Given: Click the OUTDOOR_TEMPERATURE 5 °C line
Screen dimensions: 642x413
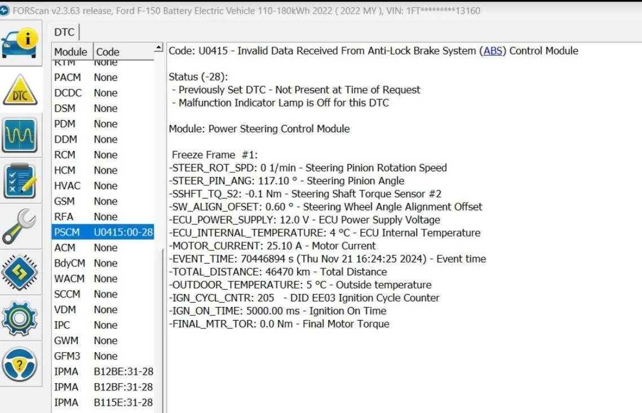Looking at the screenshot, I should tap(300, 285).
